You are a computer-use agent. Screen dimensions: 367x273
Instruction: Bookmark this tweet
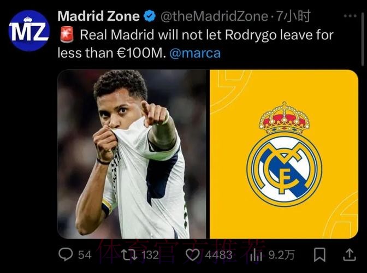[319, 255]
